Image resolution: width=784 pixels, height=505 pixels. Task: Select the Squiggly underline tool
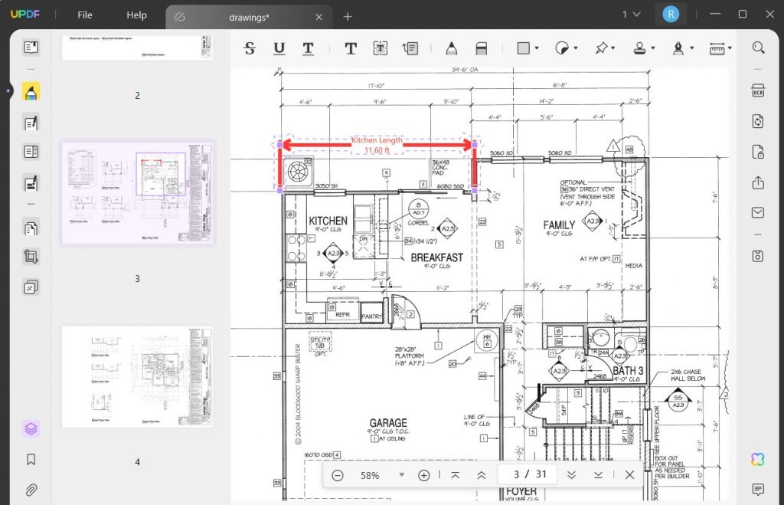pos(308,48)
